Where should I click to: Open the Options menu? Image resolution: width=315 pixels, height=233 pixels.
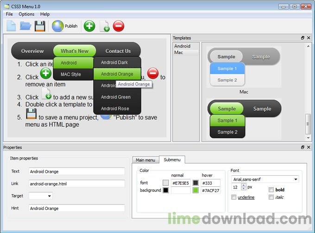coord(26,14)
